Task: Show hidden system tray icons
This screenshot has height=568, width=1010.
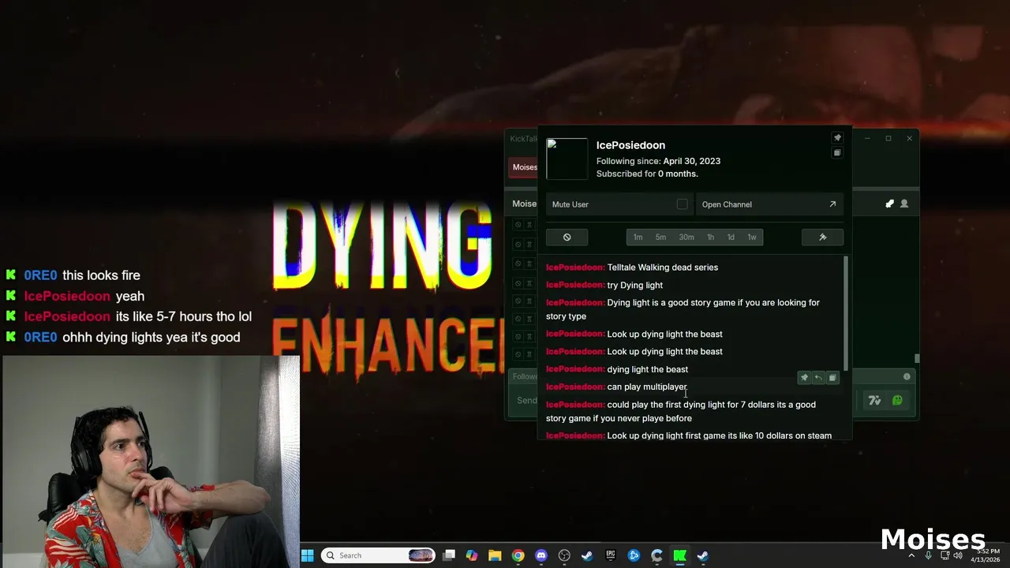Action: 911,555
